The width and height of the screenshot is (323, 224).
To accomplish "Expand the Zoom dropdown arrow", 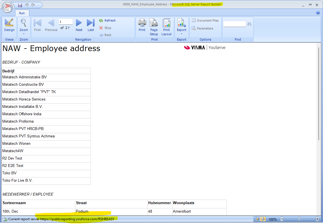I will coord(24,34).
